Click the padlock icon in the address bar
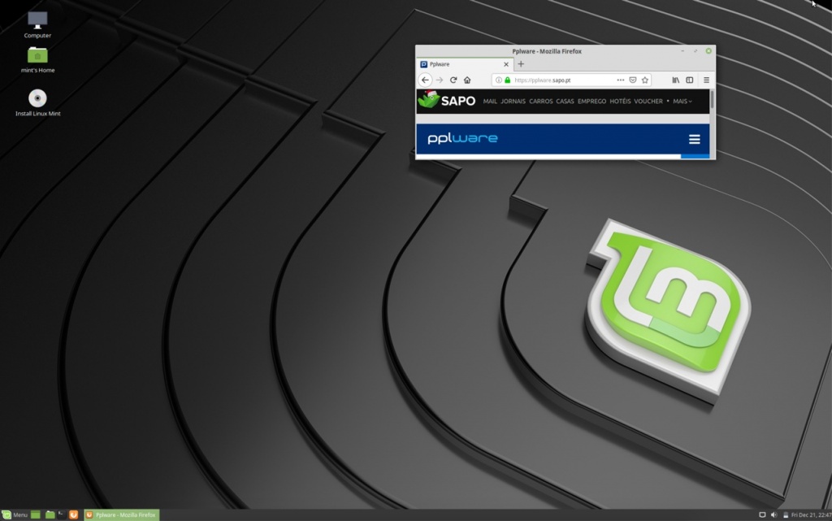The height and width of the screenshot is (521, 832). pyautogui.click(x=507, y=80)
